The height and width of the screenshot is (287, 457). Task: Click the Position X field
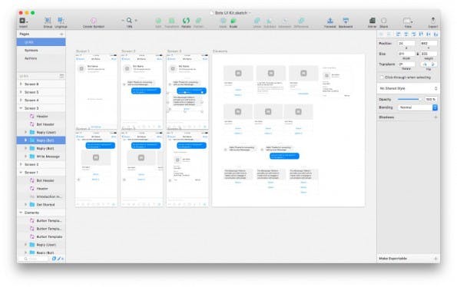pyautogui.click(x=406, y=44)
